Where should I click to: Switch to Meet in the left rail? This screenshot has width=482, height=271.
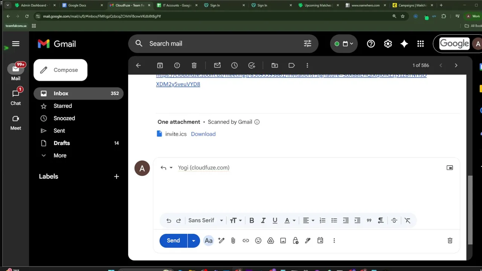tap(15, 122)
